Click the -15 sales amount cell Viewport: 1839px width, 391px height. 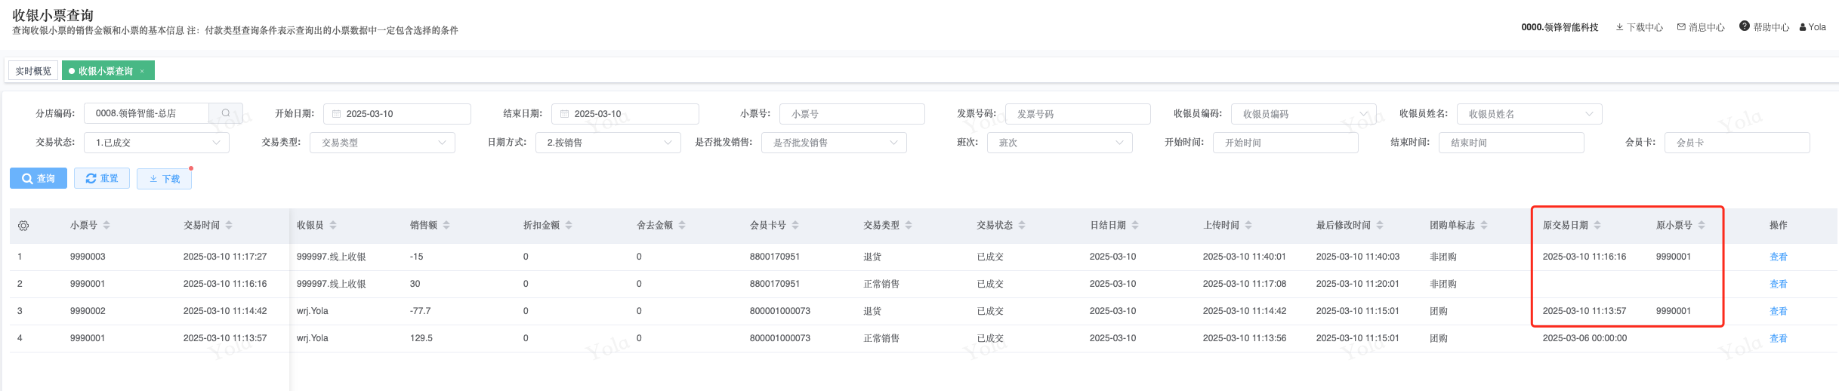[x=417, y=257]
